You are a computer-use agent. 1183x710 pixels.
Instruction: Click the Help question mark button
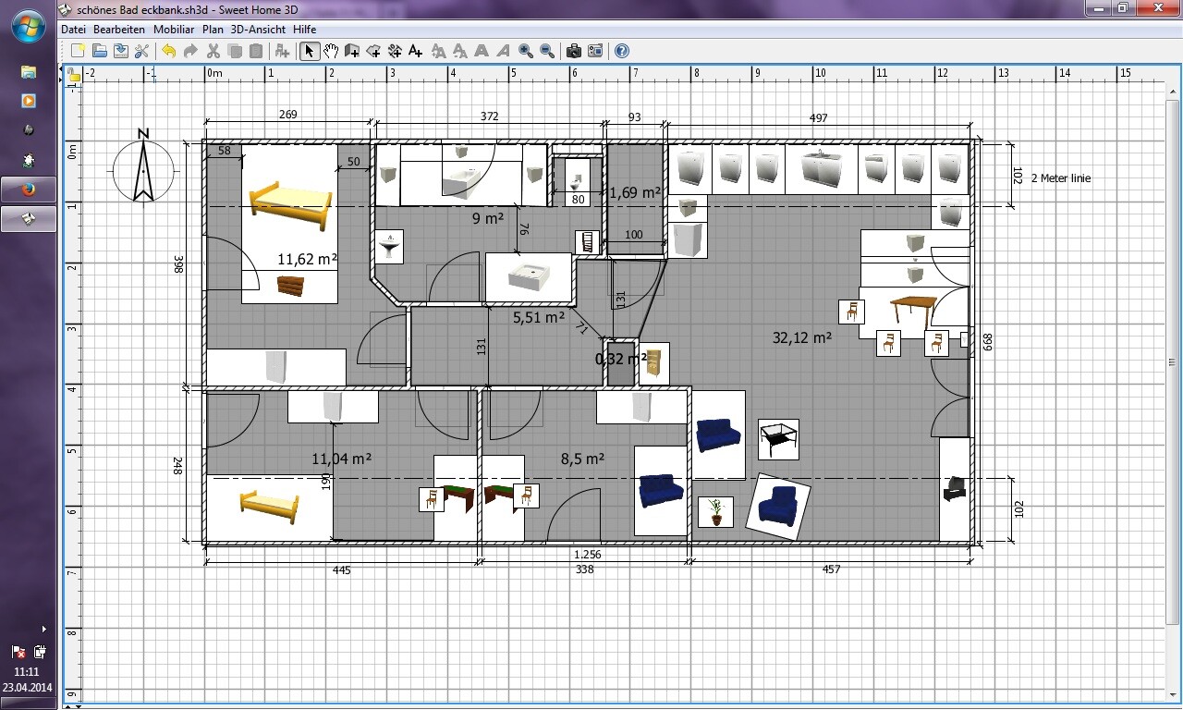coord(622,51)
